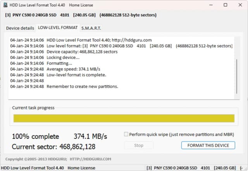The height and width of the screenshot is (171, 248).
Task: Close the HDD Low Level Format Tool window
Action: tap(240, 5)
